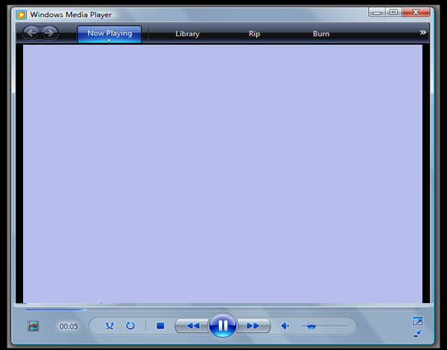
Task: Click the Windows Media Player title icon
Action: pyautogui.click(x=22, y=14)
